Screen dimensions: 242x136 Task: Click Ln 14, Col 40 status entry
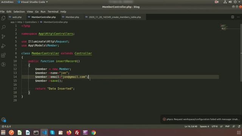191,127
